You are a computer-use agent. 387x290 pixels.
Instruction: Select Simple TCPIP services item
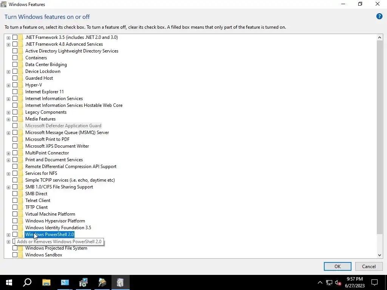point(70,180)
